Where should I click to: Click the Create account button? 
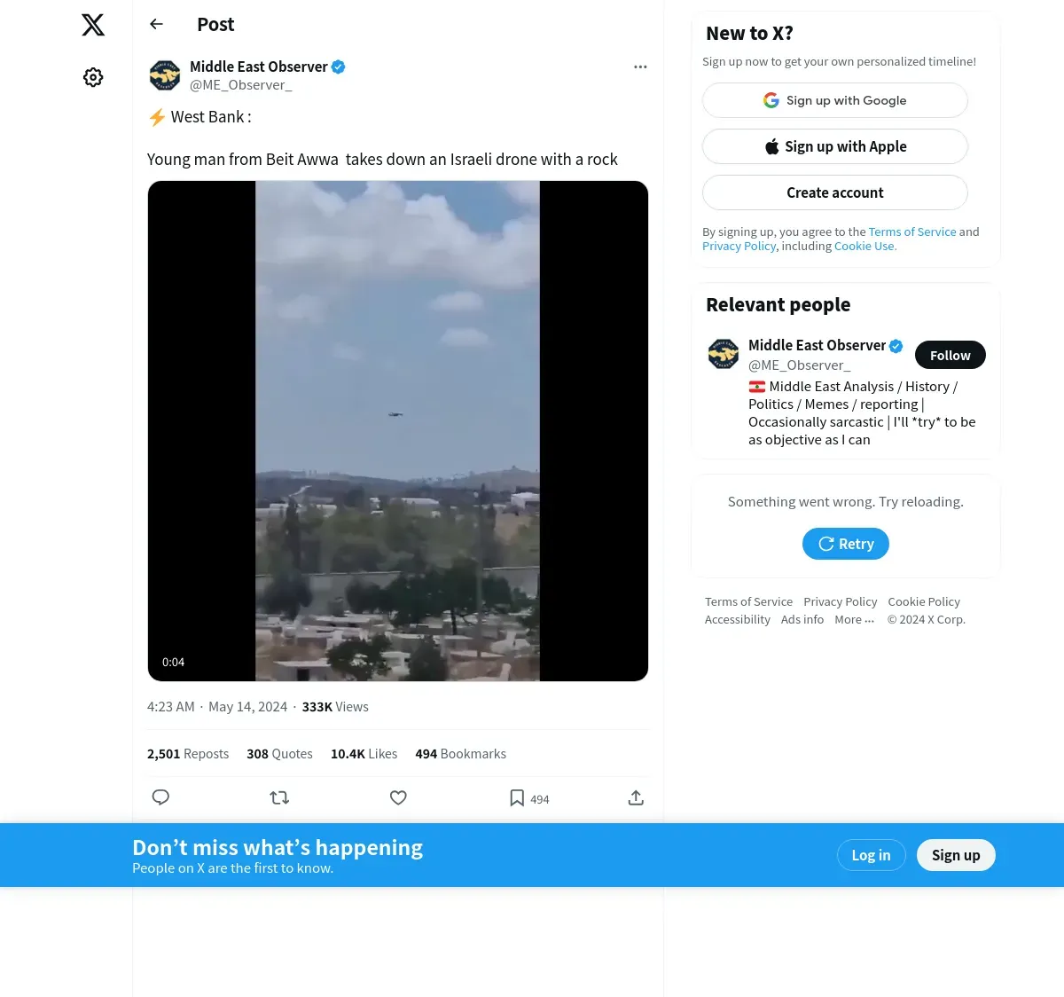click(835, 192)
